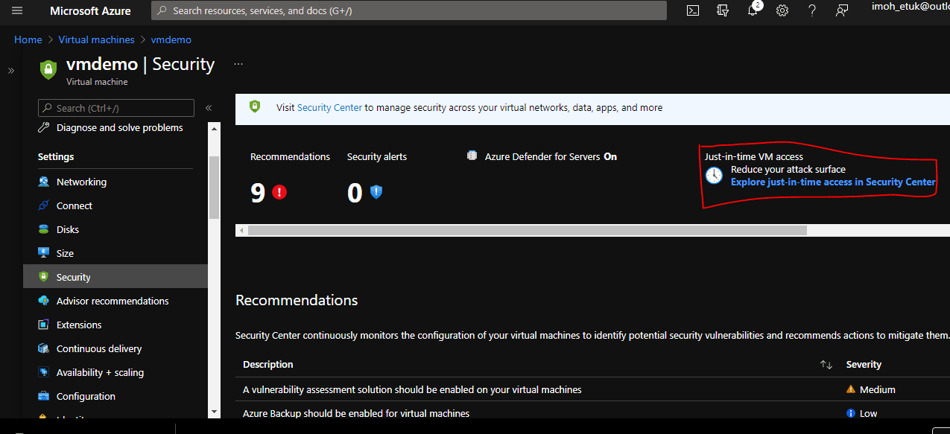This screenshot has height=434, width=950.
Task: Click the Severity column header
Action: click(864, 365)
